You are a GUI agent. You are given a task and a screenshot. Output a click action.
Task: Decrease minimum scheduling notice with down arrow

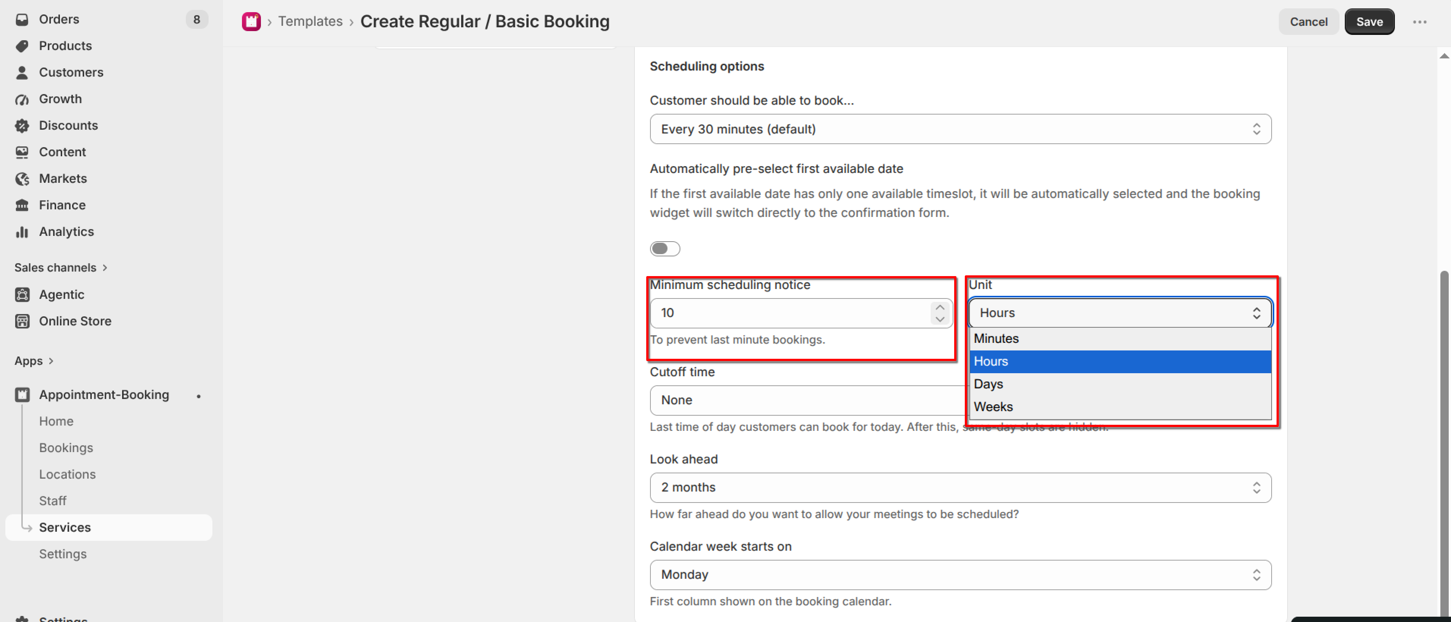(939, 319)
